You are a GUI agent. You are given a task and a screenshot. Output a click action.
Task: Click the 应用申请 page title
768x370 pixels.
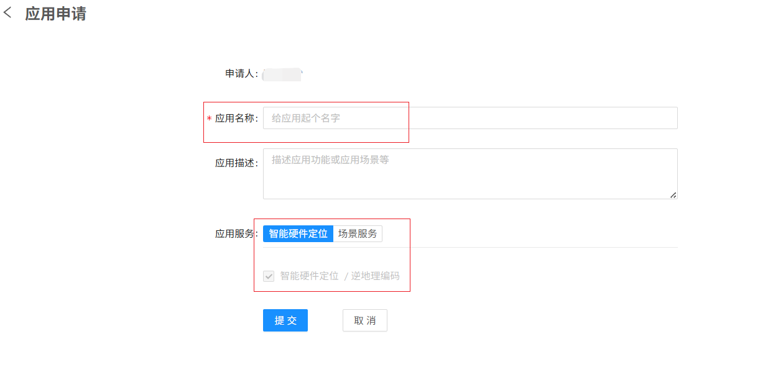[55, 14]
